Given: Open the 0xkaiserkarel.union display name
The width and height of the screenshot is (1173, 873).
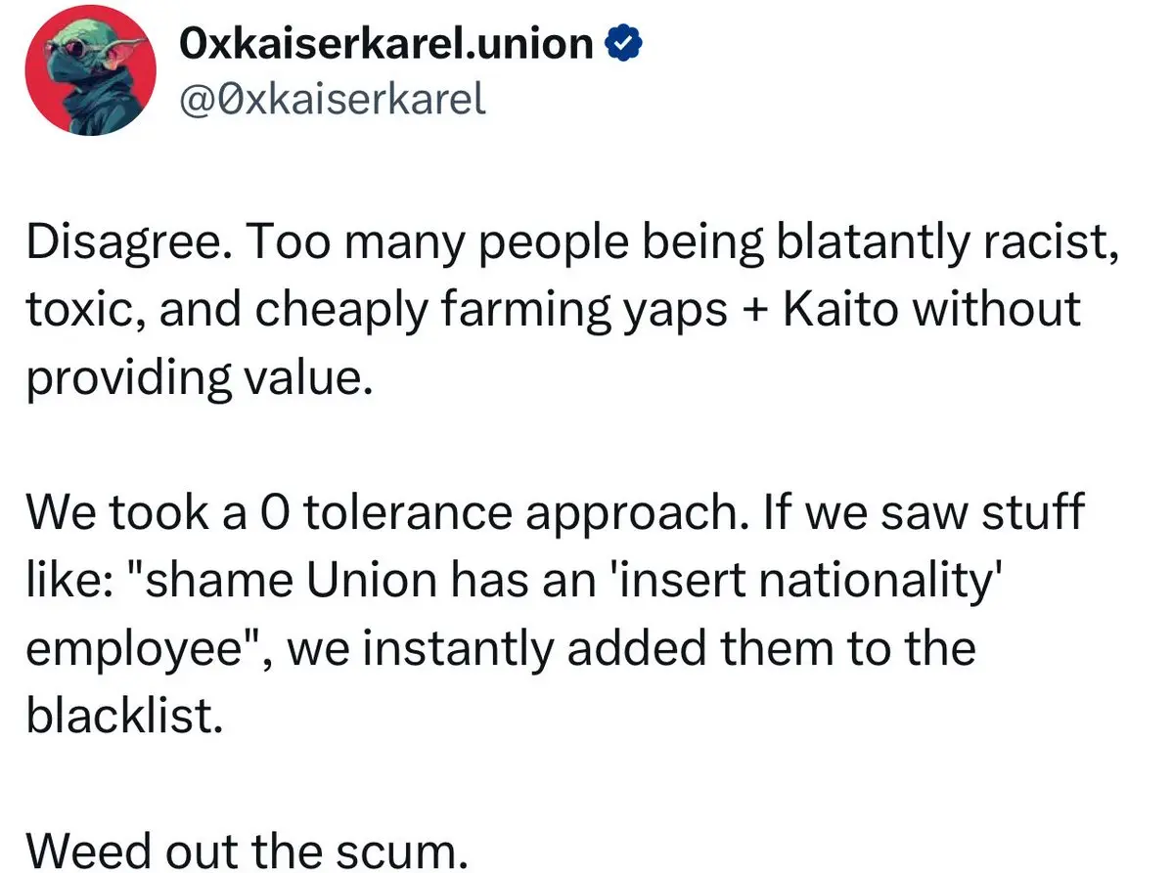Looking at the screenshot, I should 386,43.
